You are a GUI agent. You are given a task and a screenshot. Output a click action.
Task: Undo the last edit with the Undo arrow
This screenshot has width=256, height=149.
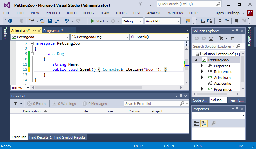(67, 21)
